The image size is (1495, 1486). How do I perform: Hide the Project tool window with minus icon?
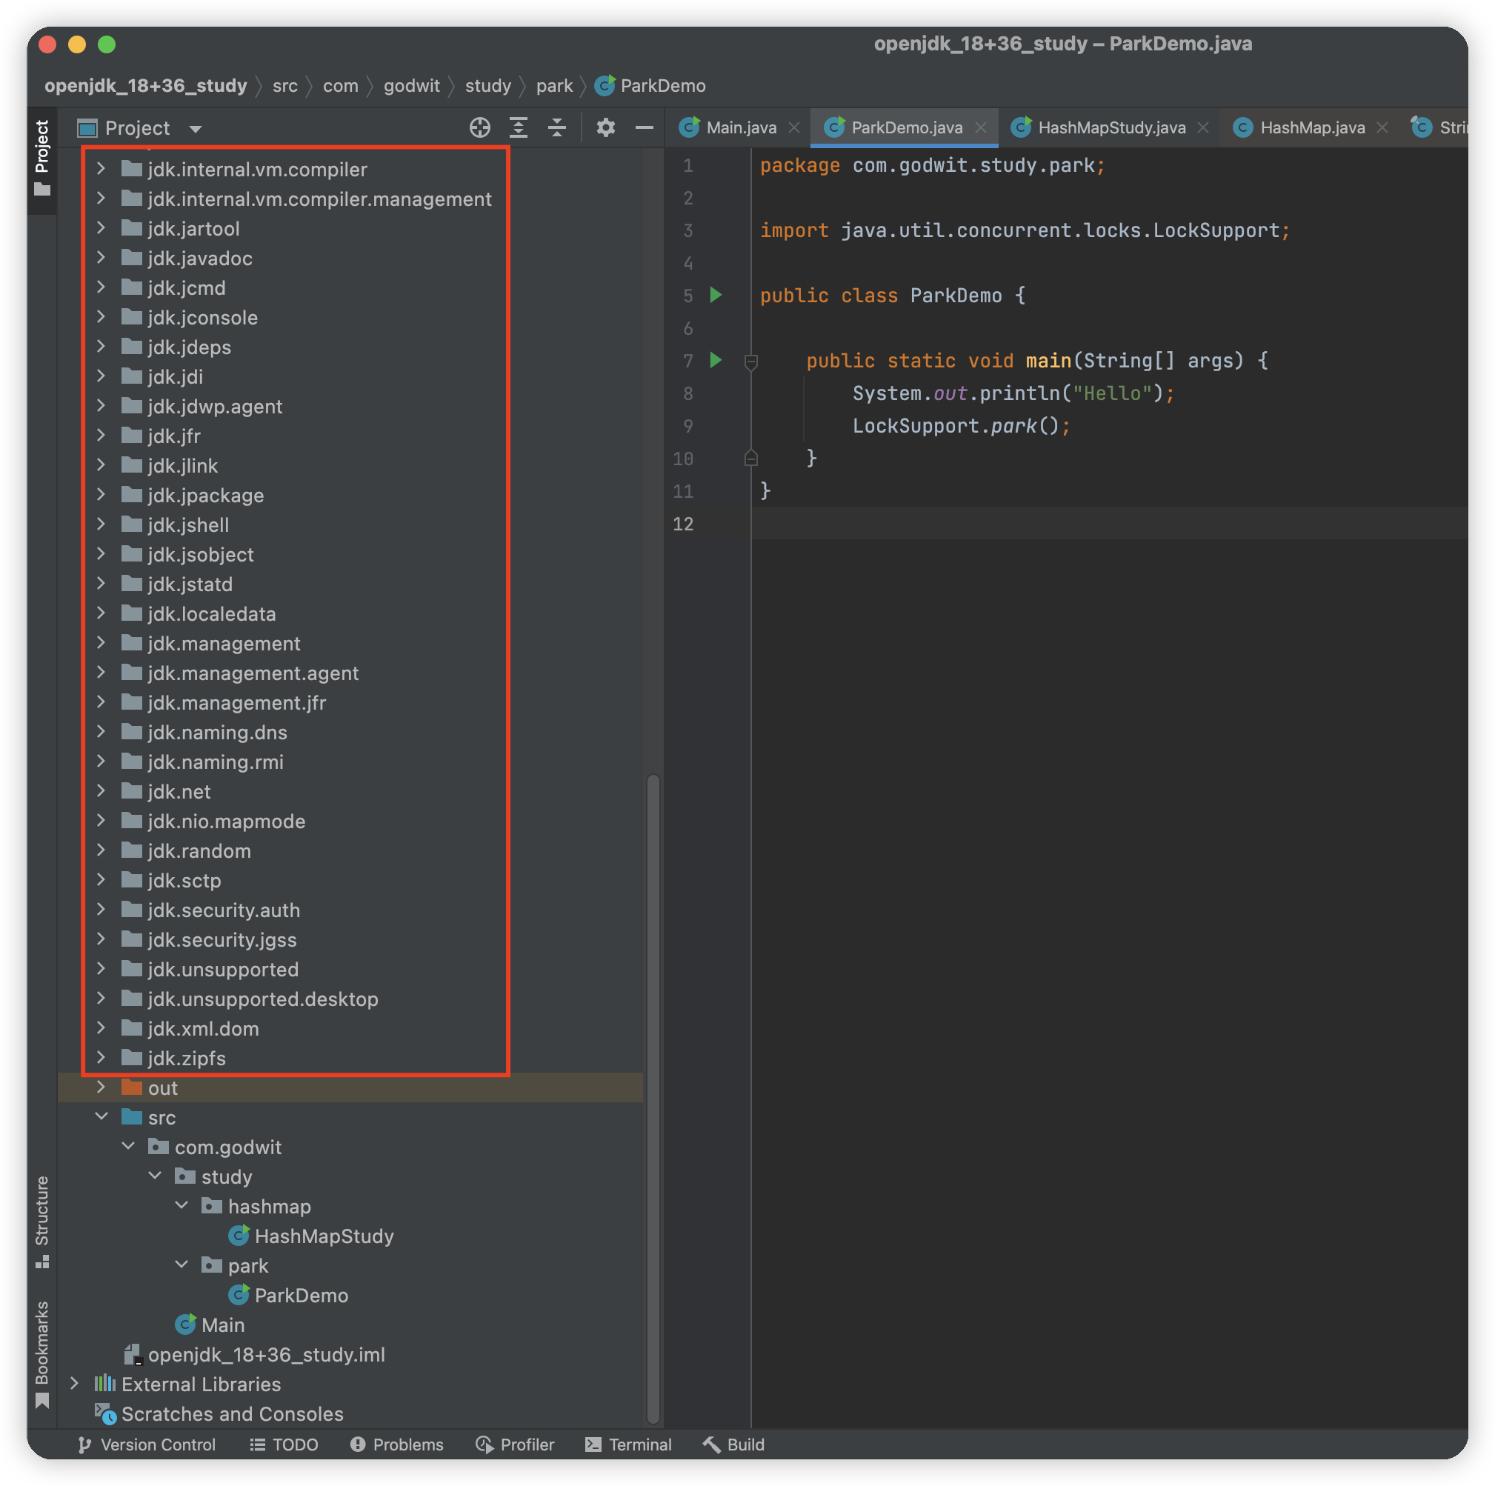pyautogui.click(x=644, y=127)
